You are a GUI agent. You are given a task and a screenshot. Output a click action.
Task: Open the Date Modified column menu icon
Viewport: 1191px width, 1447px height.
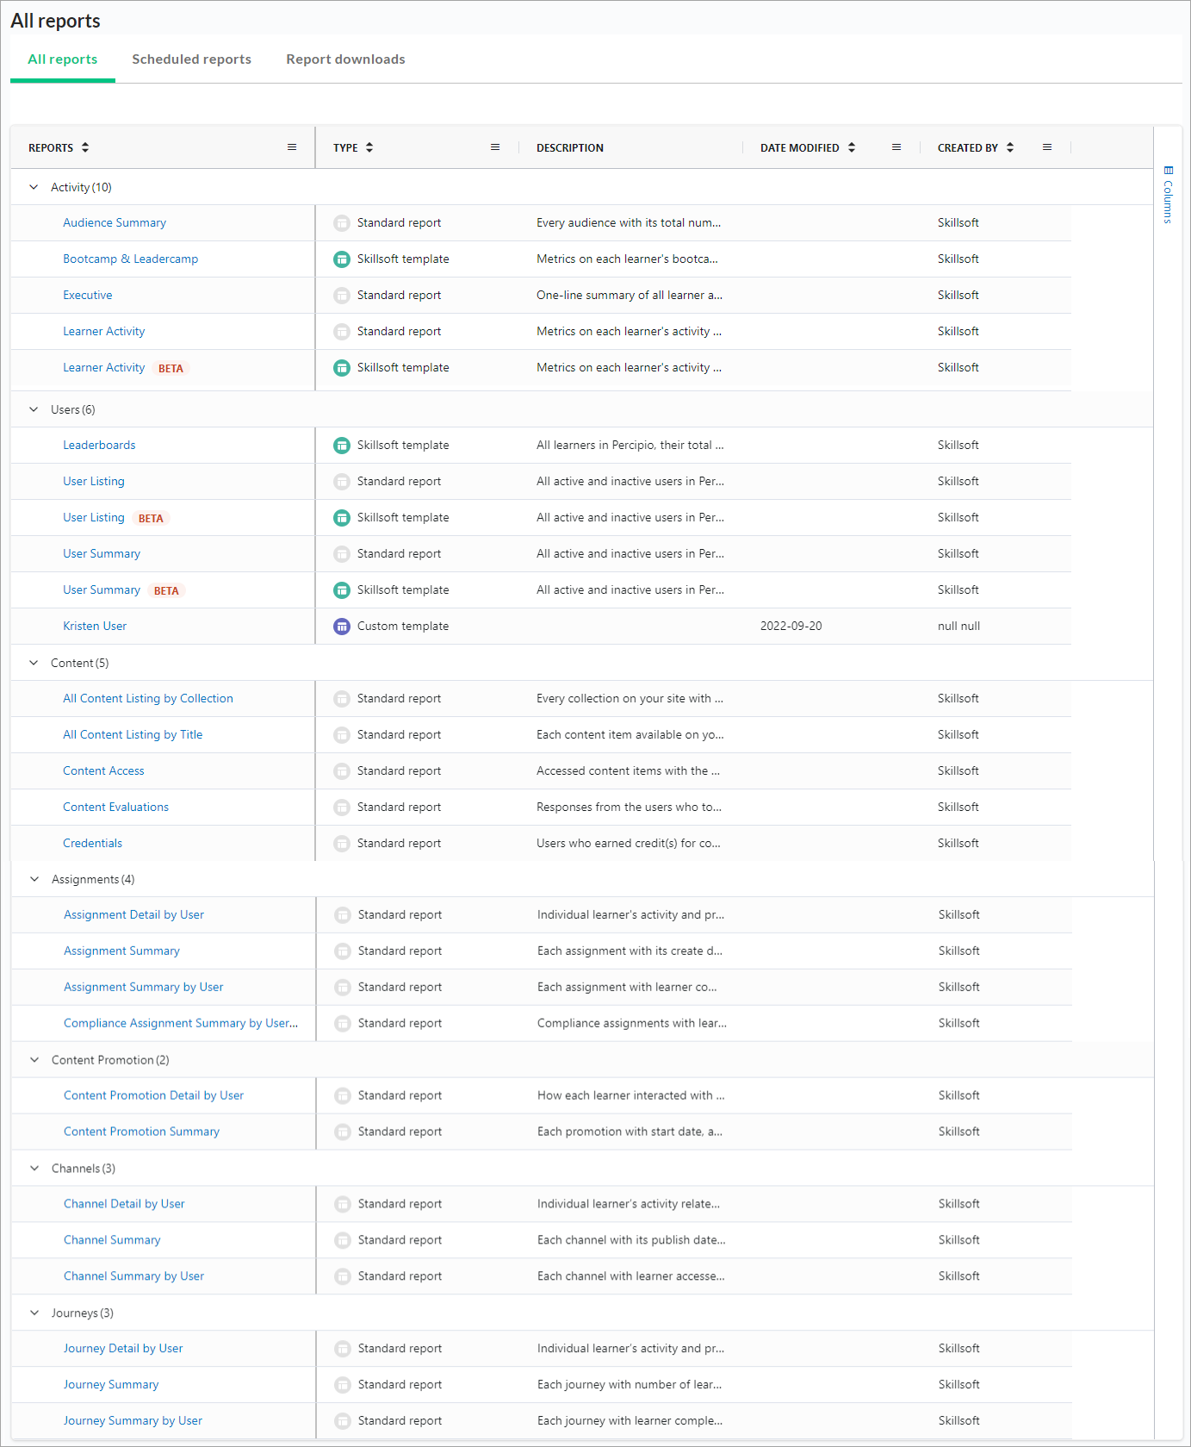(x=896, y=147)
